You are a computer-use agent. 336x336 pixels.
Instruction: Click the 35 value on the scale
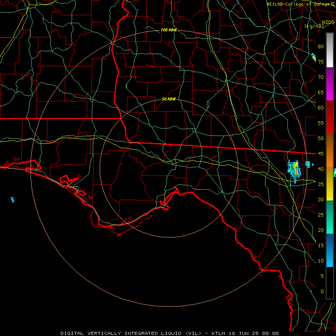tap(321, 184)
